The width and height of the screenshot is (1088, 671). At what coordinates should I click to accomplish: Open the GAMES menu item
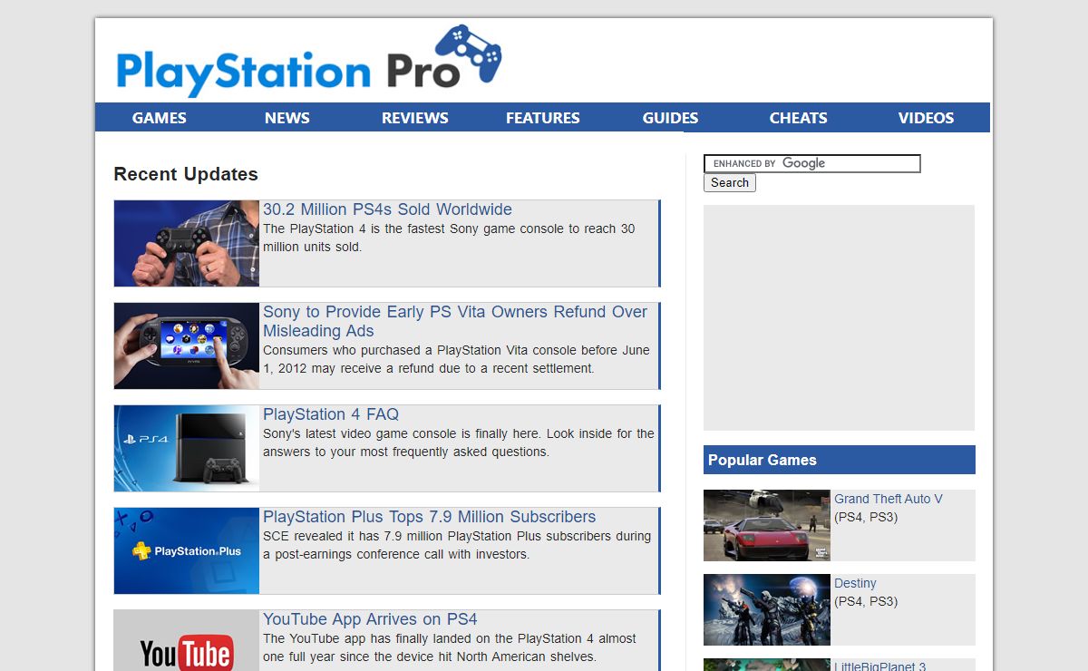coord(160,118)
